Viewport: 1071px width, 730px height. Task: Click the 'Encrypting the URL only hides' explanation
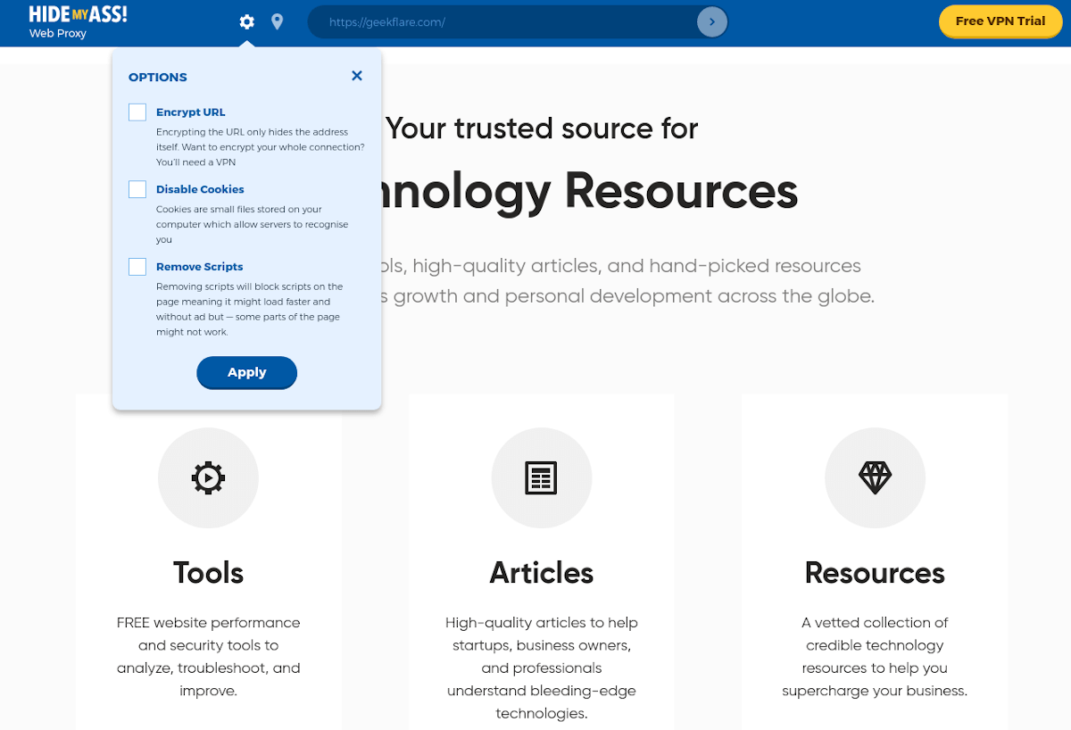click(261, 147)
